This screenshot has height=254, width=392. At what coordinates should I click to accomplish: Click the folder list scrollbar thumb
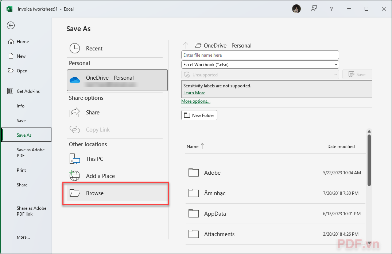coord(369,160)
